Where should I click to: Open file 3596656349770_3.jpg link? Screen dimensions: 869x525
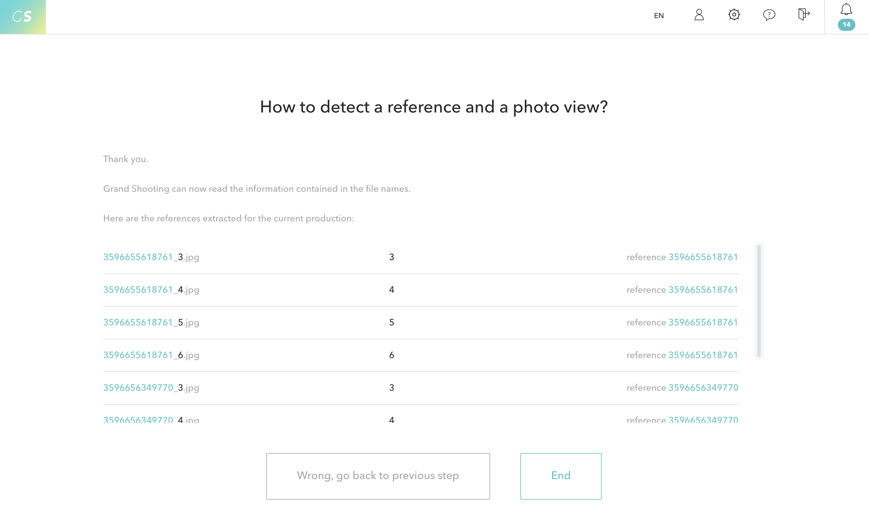[151, 388]
